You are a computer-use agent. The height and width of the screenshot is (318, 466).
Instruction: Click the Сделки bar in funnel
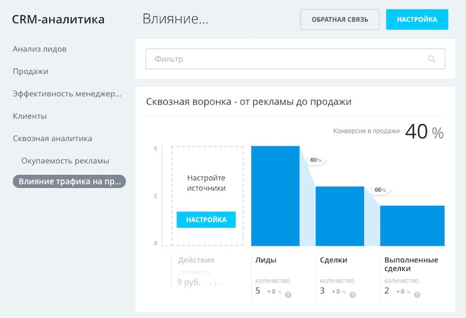coord(339,216)
